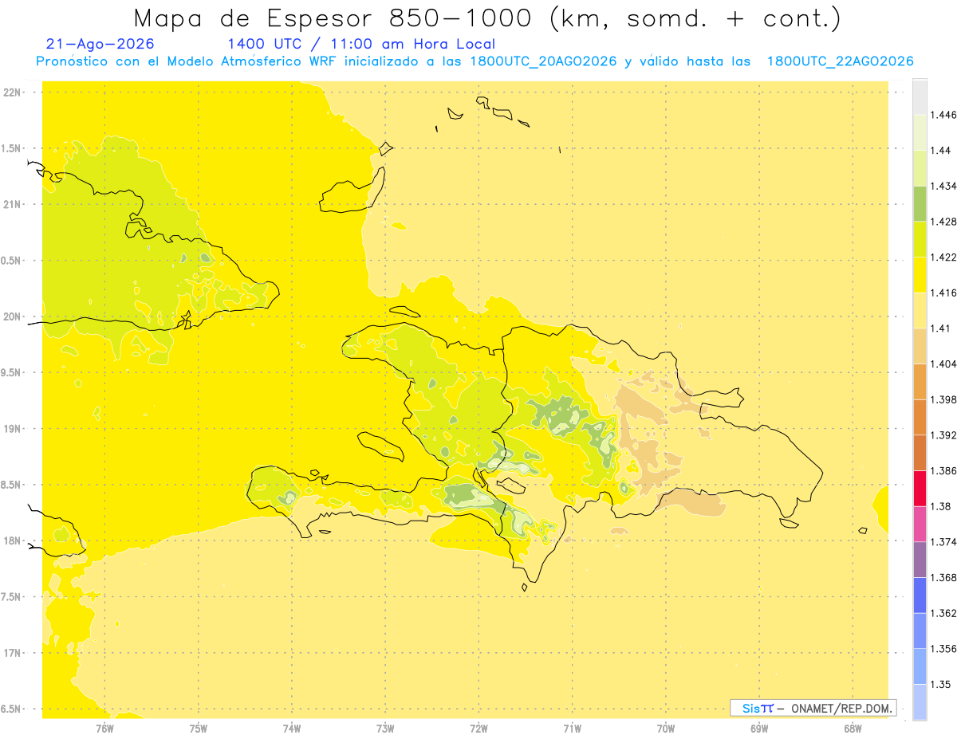Viewport: 957px width, 739px height.
Task: Click the latitude label 22N
Action: pos(14,92)
